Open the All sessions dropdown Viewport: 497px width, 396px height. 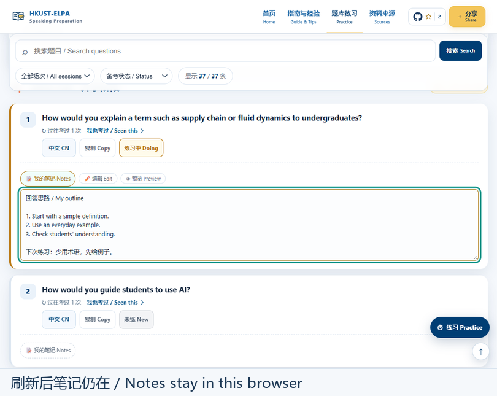pyautogui.click(x=55, y=76)
